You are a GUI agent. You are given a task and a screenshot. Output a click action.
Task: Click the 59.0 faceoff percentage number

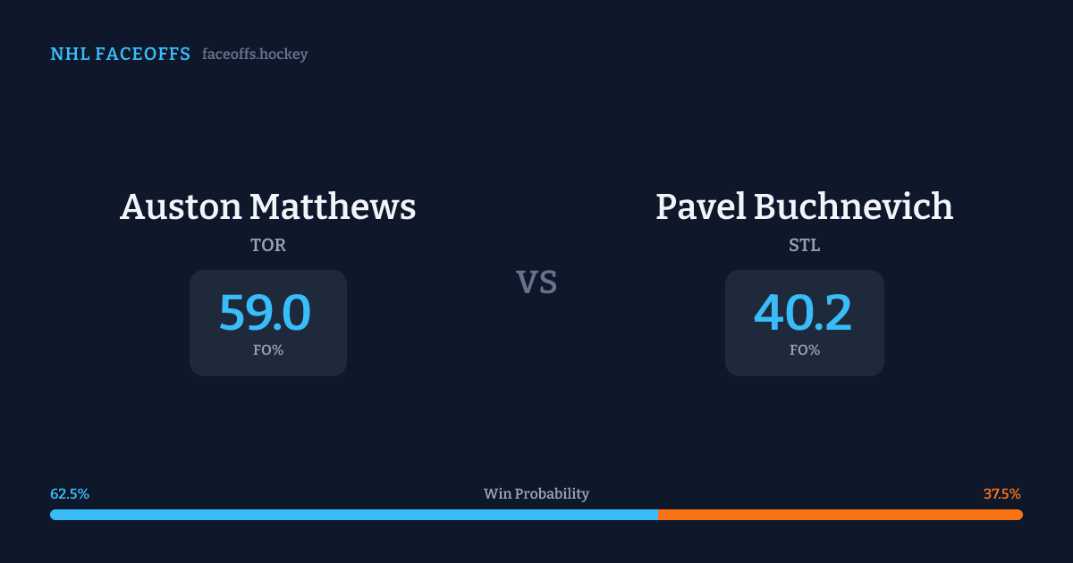[266, 313]
